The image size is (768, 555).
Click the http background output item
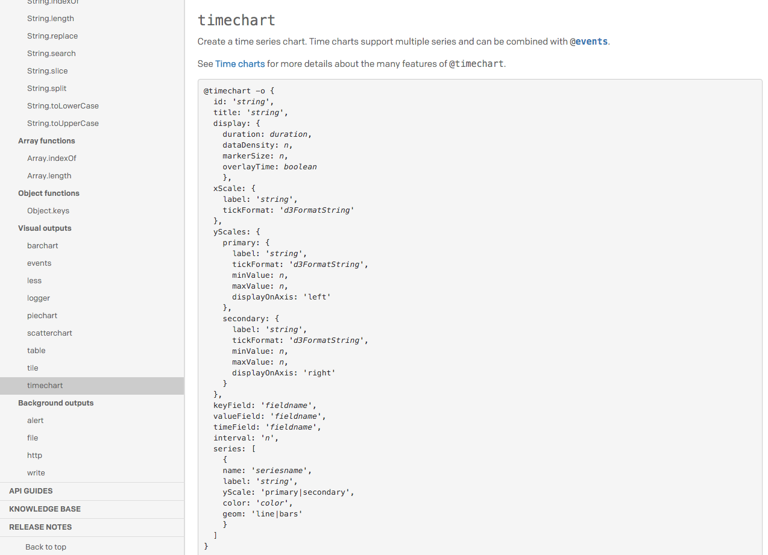tap(34, 456)
